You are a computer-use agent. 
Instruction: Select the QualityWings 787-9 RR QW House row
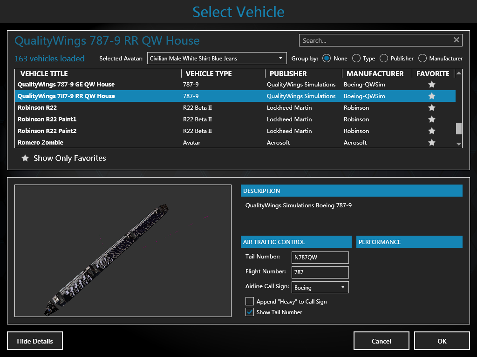[x=235, y=96]
